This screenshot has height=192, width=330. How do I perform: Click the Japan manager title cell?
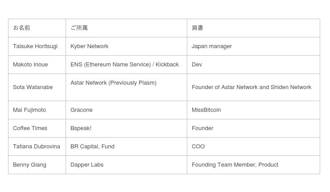tap(212, 46)
